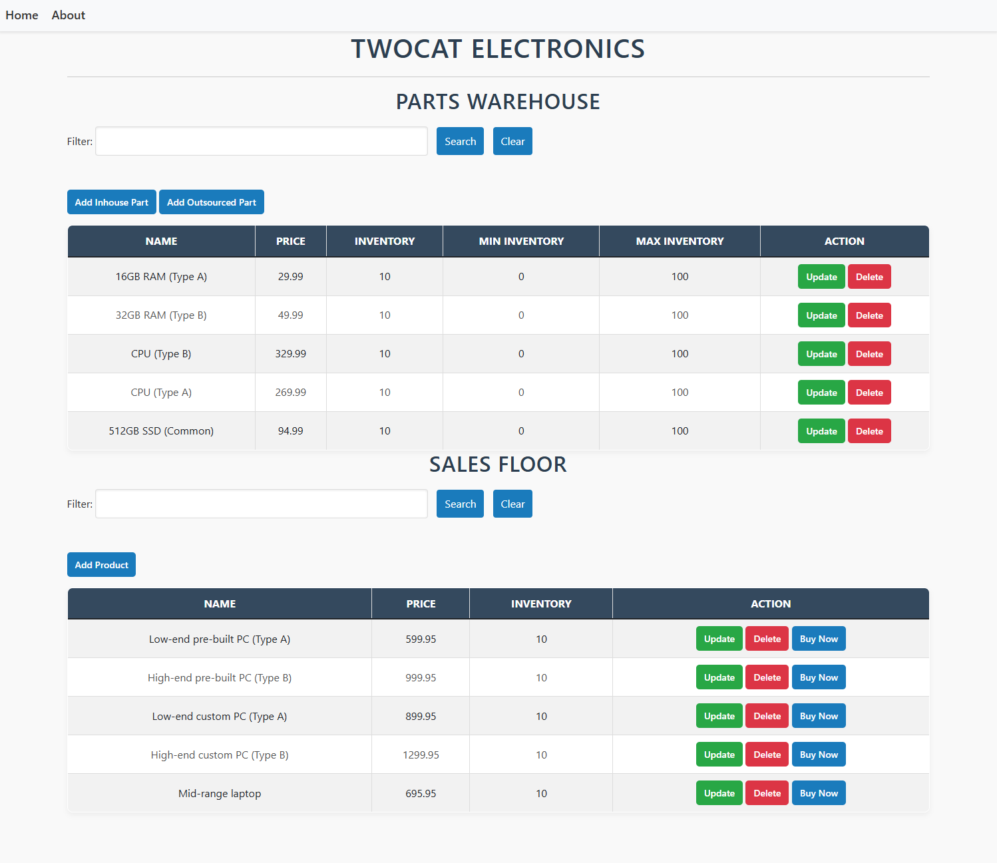Viewport: 997px width, 863px height.
Task: Click the SALES FLOOR heading
Action: coord(498,464)
